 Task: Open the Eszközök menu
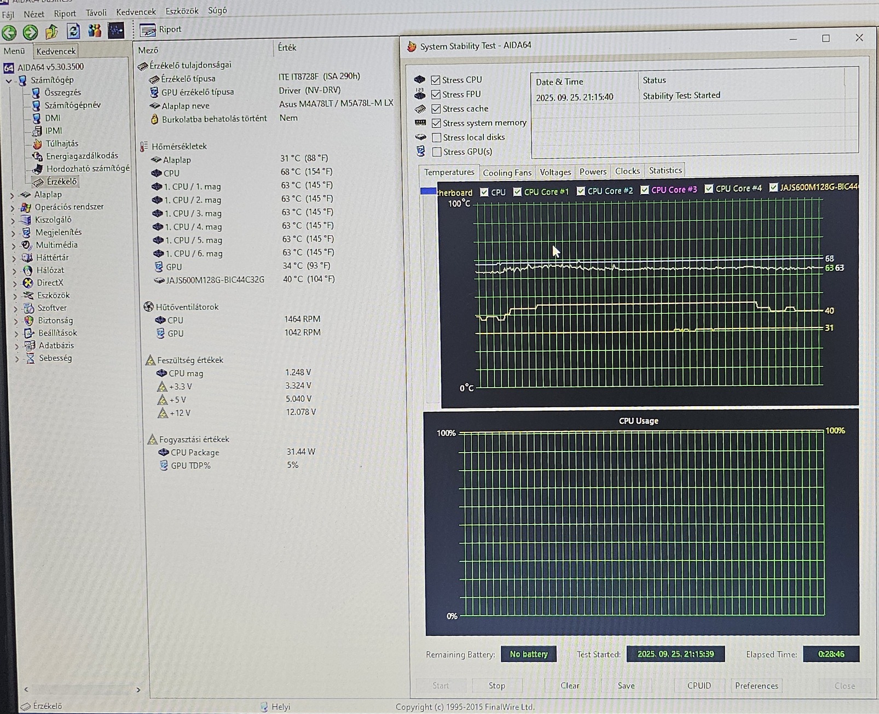182,11
